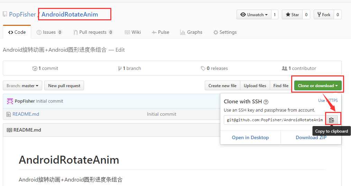351x186 pixels.
Task: Click the branch icon beside 1 branch
Action: [x=120, y=69]
